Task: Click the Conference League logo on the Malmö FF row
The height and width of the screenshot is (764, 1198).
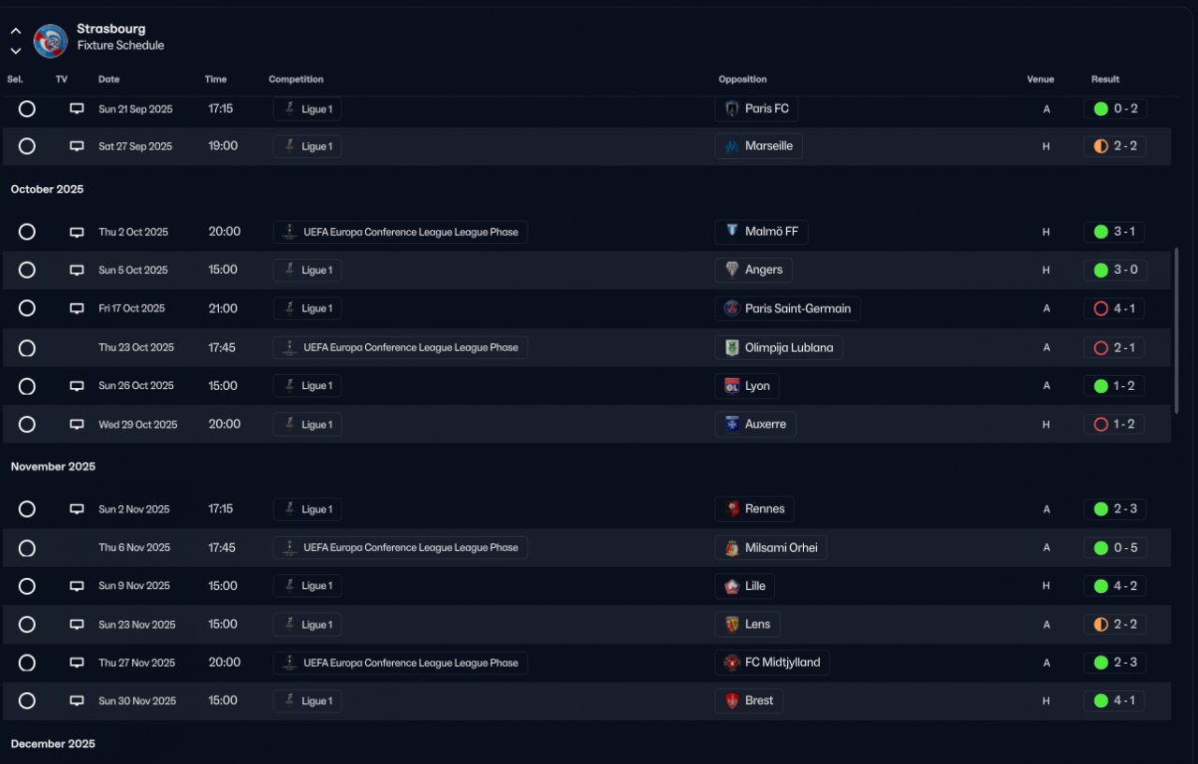Action: click(290, 232)
